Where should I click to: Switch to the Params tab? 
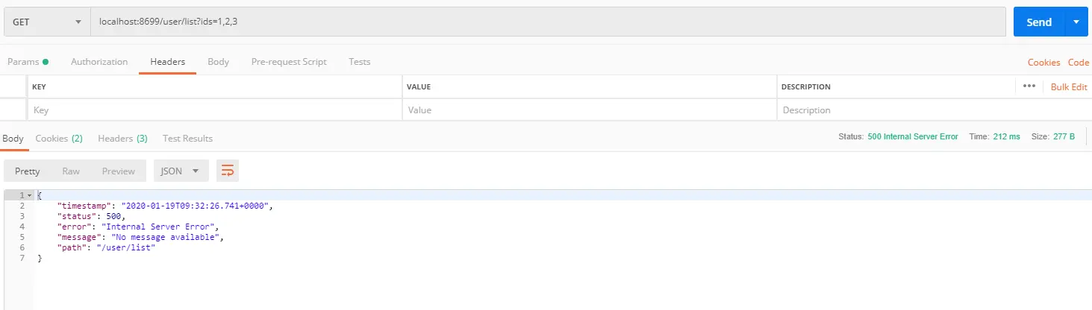[28, 62]
